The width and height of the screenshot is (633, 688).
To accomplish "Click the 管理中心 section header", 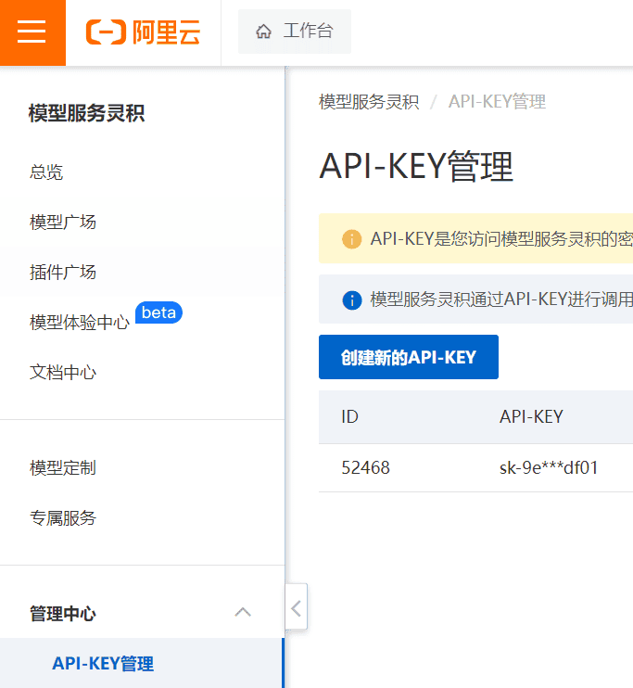I will coord(63,614).
